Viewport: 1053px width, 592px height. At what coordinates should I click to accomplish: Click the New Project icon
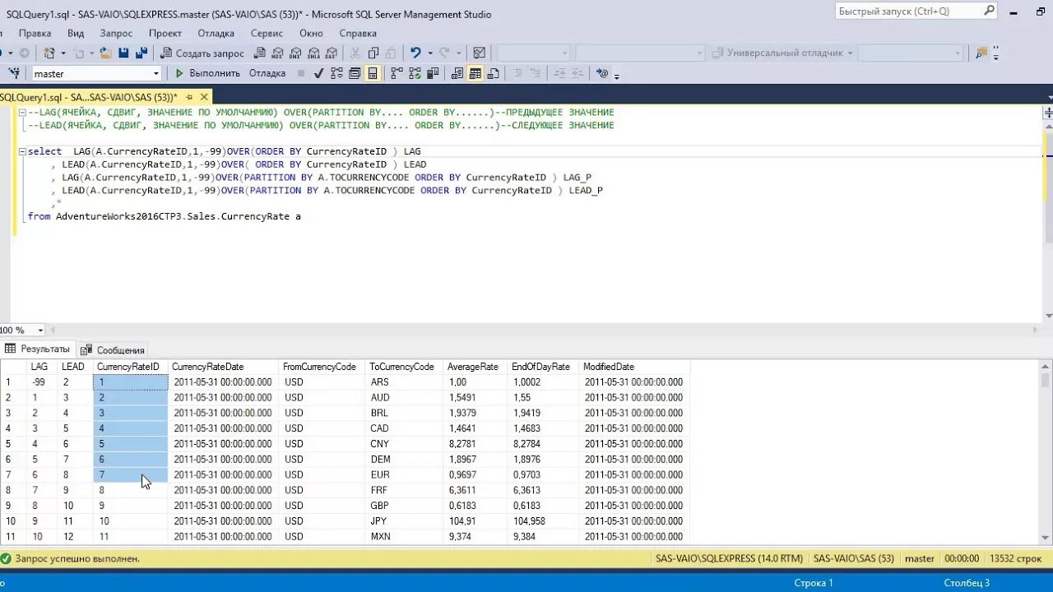[50, 53]
